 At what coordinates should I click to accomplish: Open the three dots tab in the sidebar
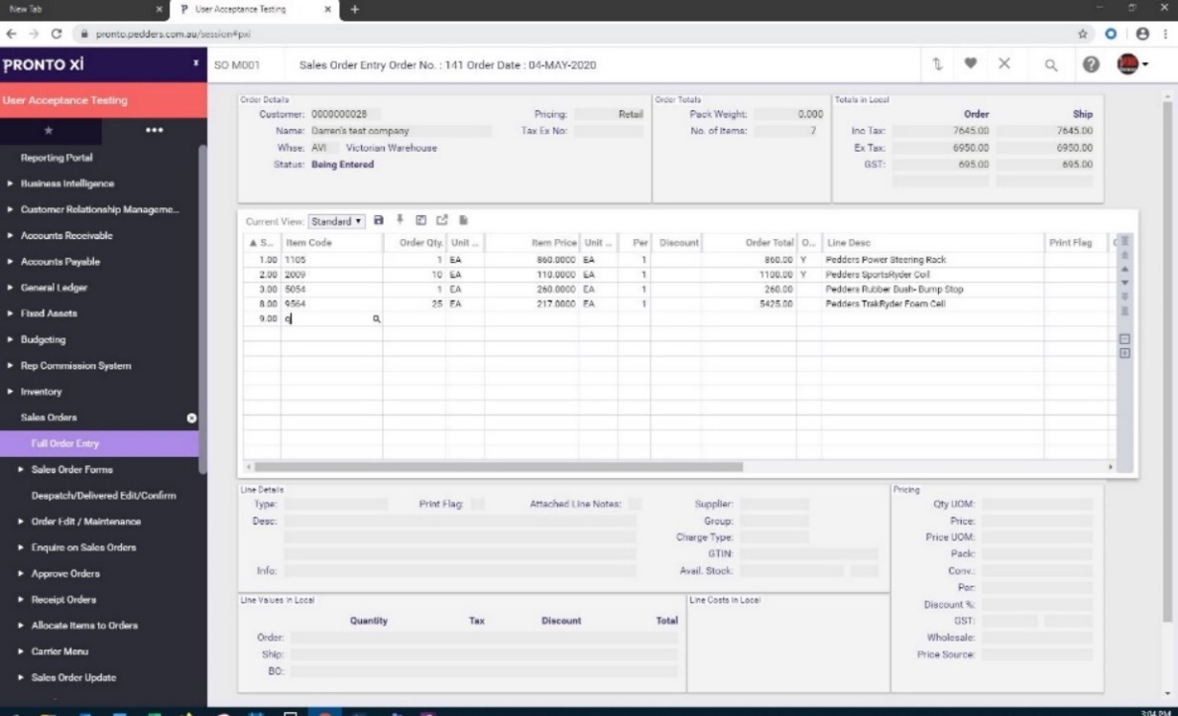pos(154,130)
